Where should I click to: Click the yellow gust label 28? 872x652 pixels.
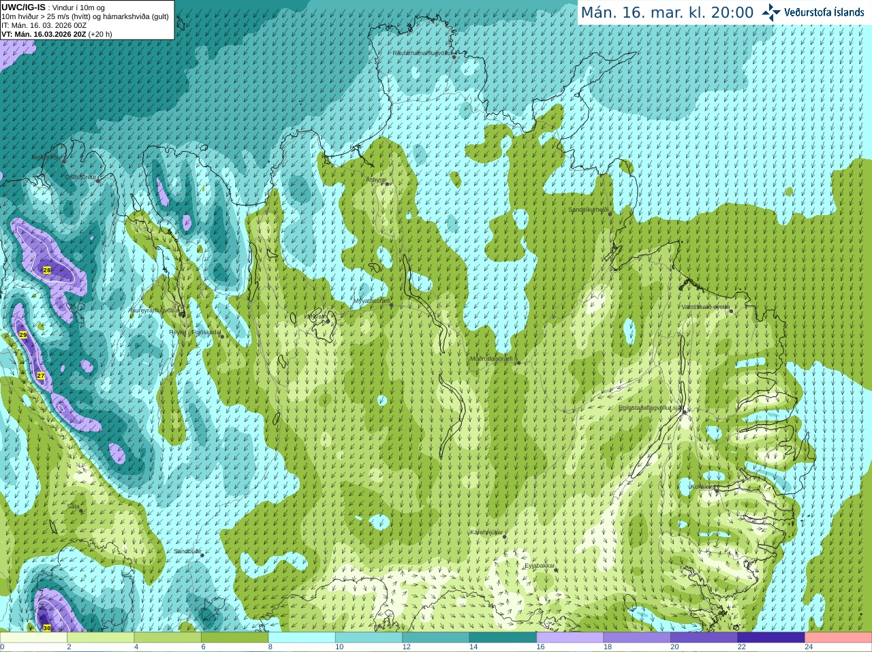click(x=47, y=270)
